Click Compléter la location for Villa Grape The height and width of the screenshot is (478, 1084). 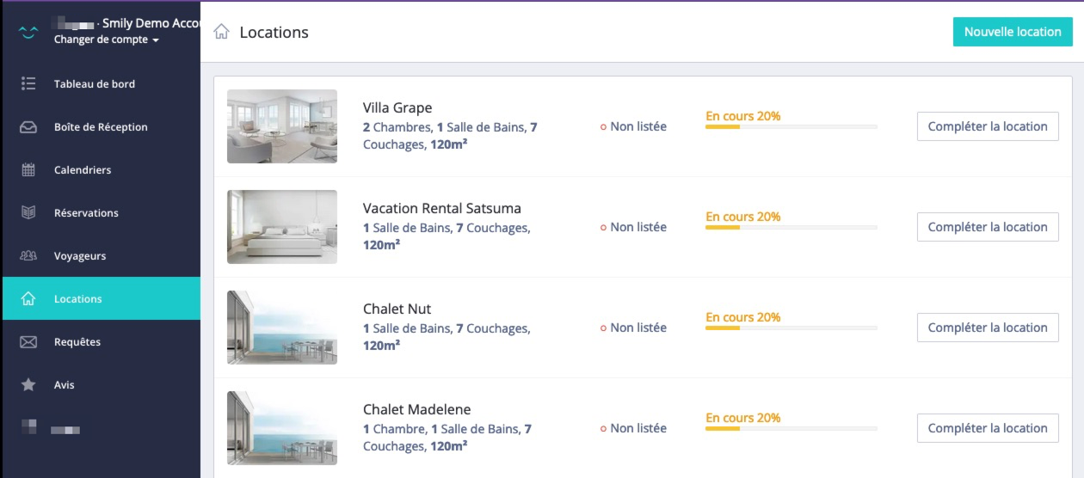[988, 126]
